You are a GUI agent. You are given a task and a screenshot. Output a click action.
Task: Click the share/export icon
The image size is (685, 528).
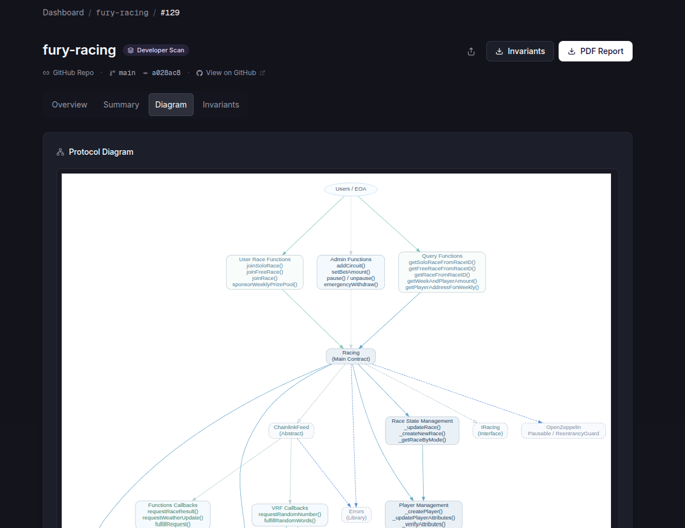[x=471, y=51]
